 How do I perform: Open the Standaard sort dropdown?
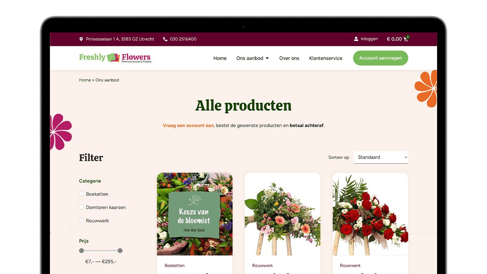381,157
